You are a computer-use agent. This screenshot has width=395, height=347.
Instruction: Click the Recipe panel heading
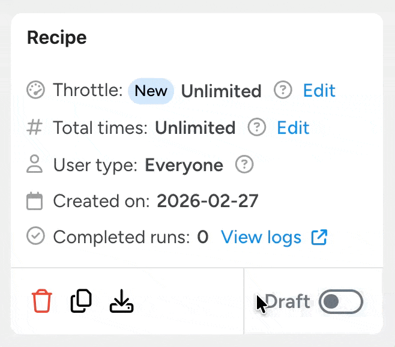[x=57, y=38]
